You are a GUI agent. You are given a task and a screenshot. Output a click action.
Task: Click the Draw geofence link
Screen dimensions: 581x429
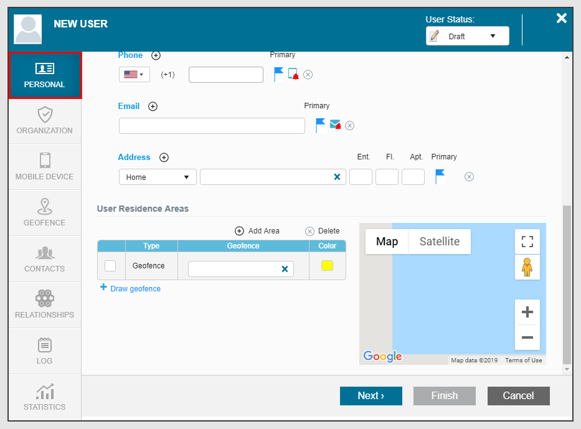click(x=135, y=289)
